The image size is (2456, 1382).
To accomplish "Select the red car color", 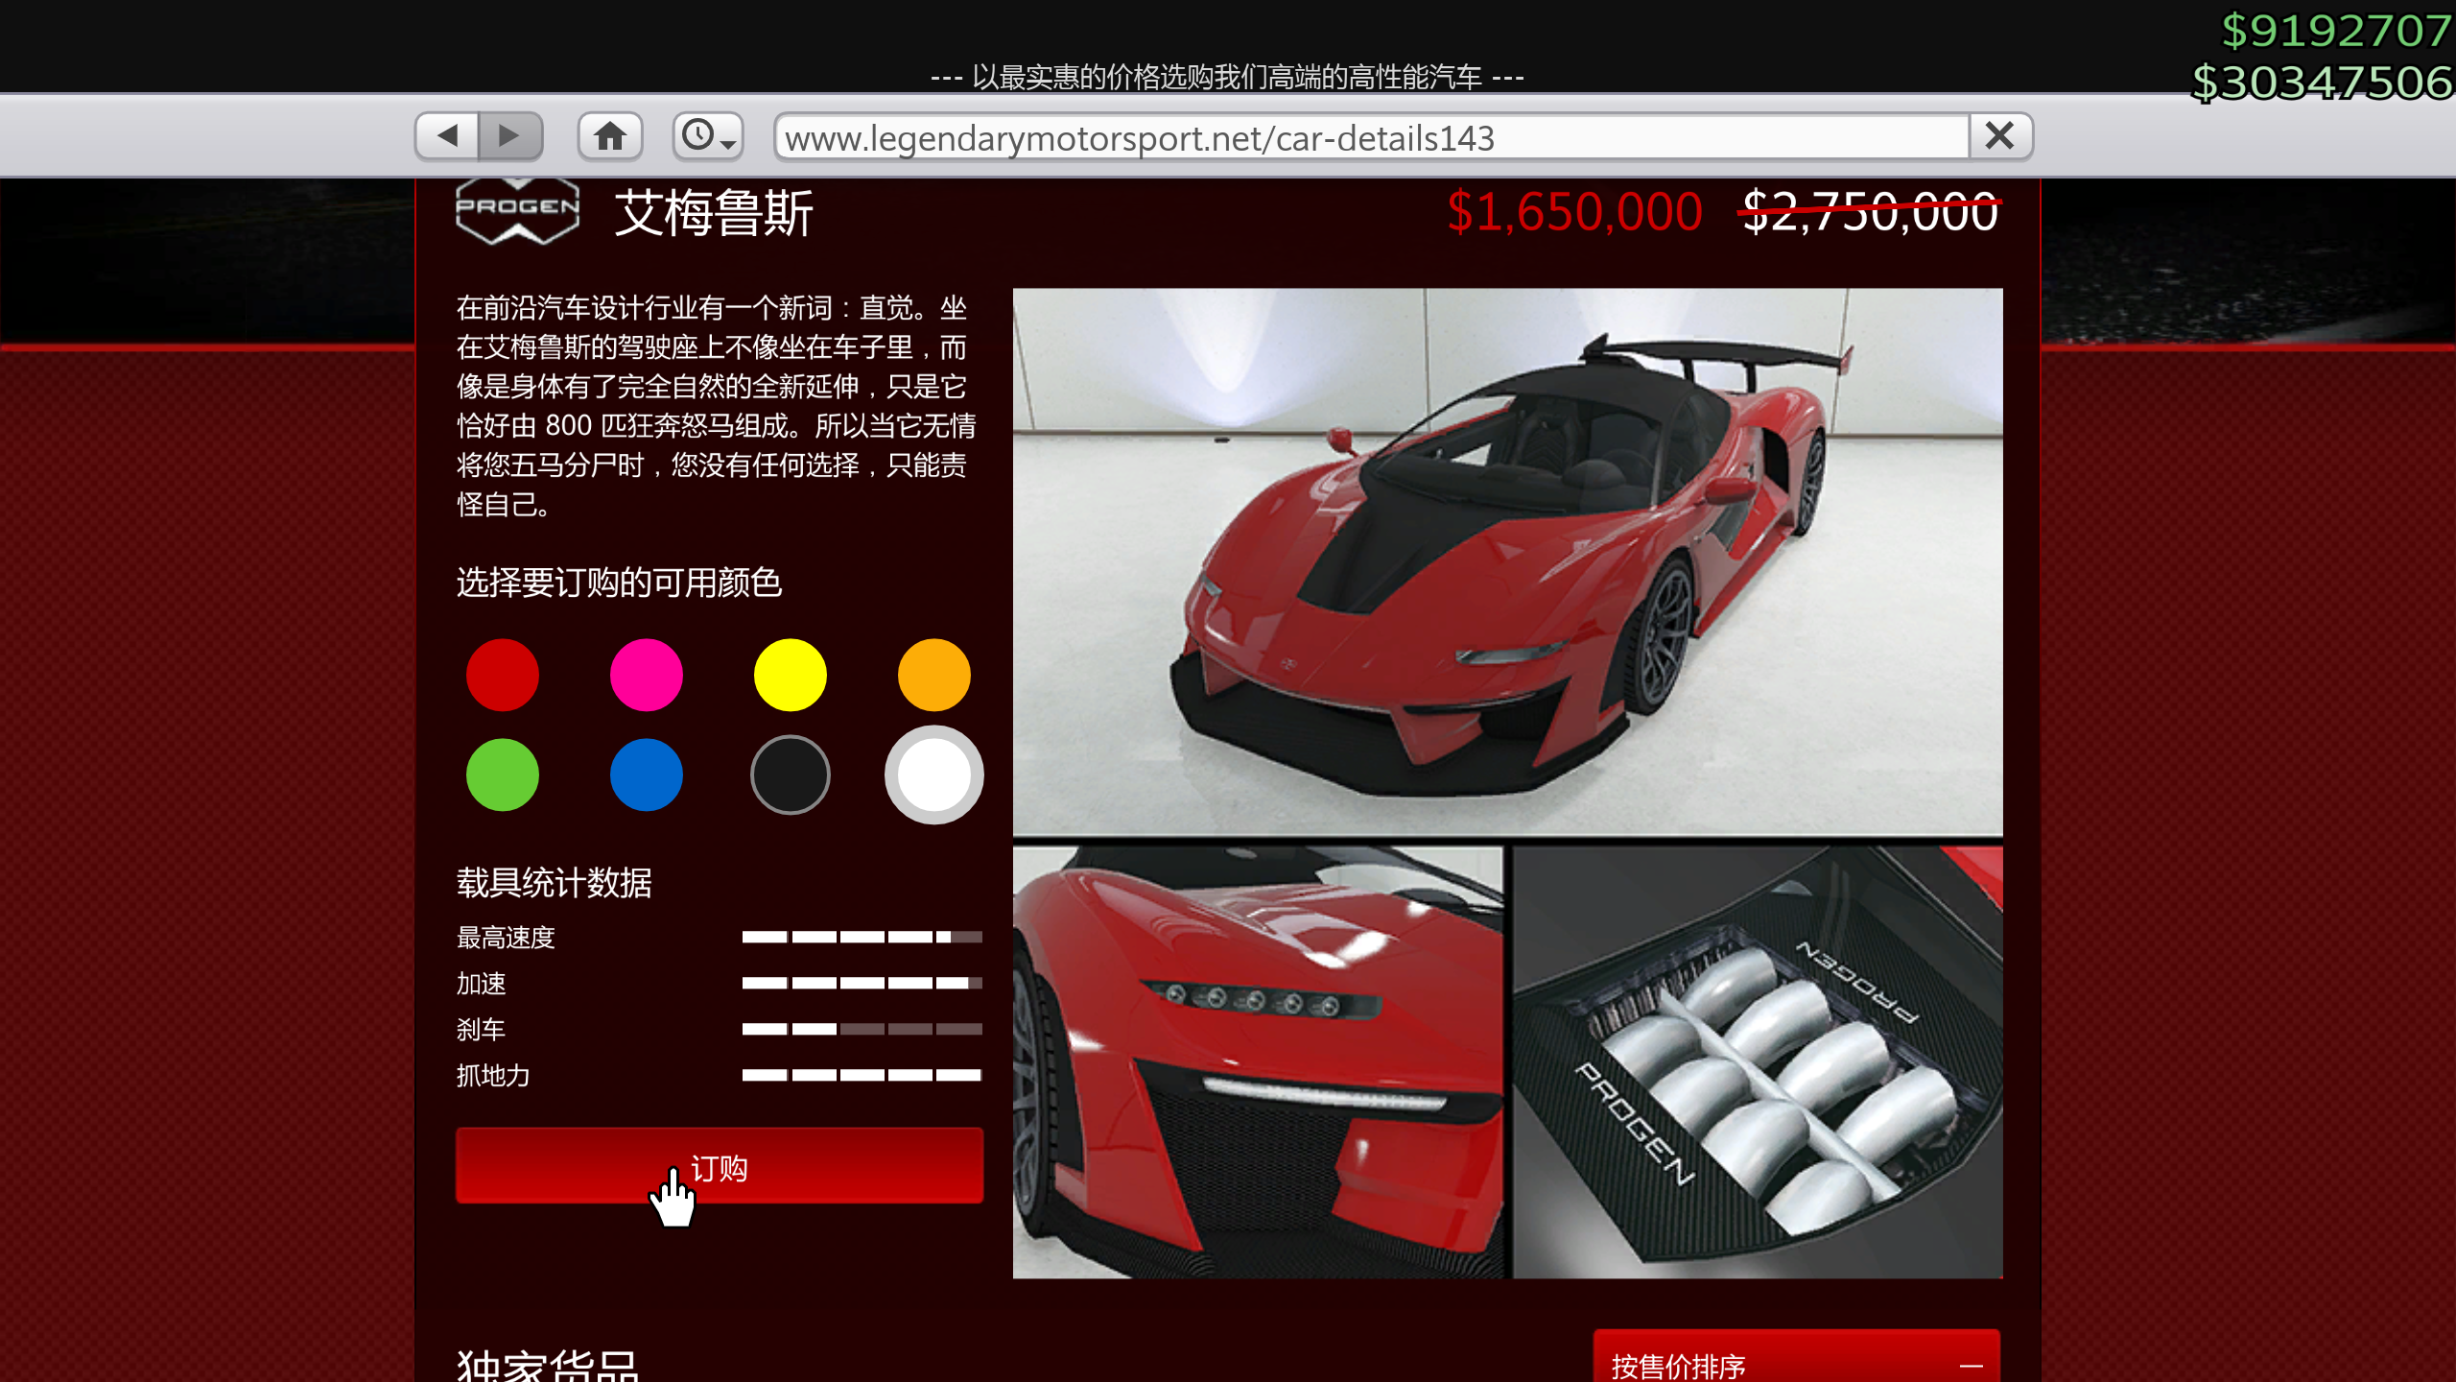I will coord(503,675).
